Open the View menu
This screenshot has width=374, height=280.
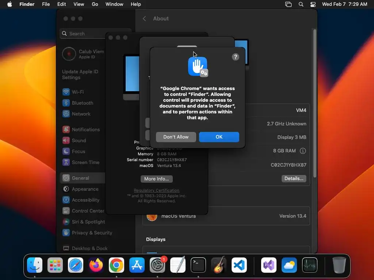(79, 4)
